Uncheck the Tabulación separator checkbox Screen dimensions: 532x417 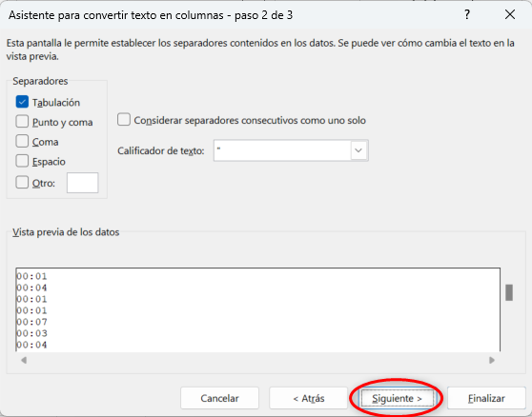point(22,102)
